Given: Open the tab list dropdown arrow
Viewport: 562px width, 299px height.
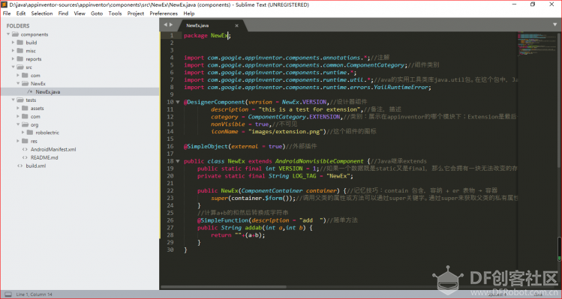Looking at the screenshot, I should 554,25.
